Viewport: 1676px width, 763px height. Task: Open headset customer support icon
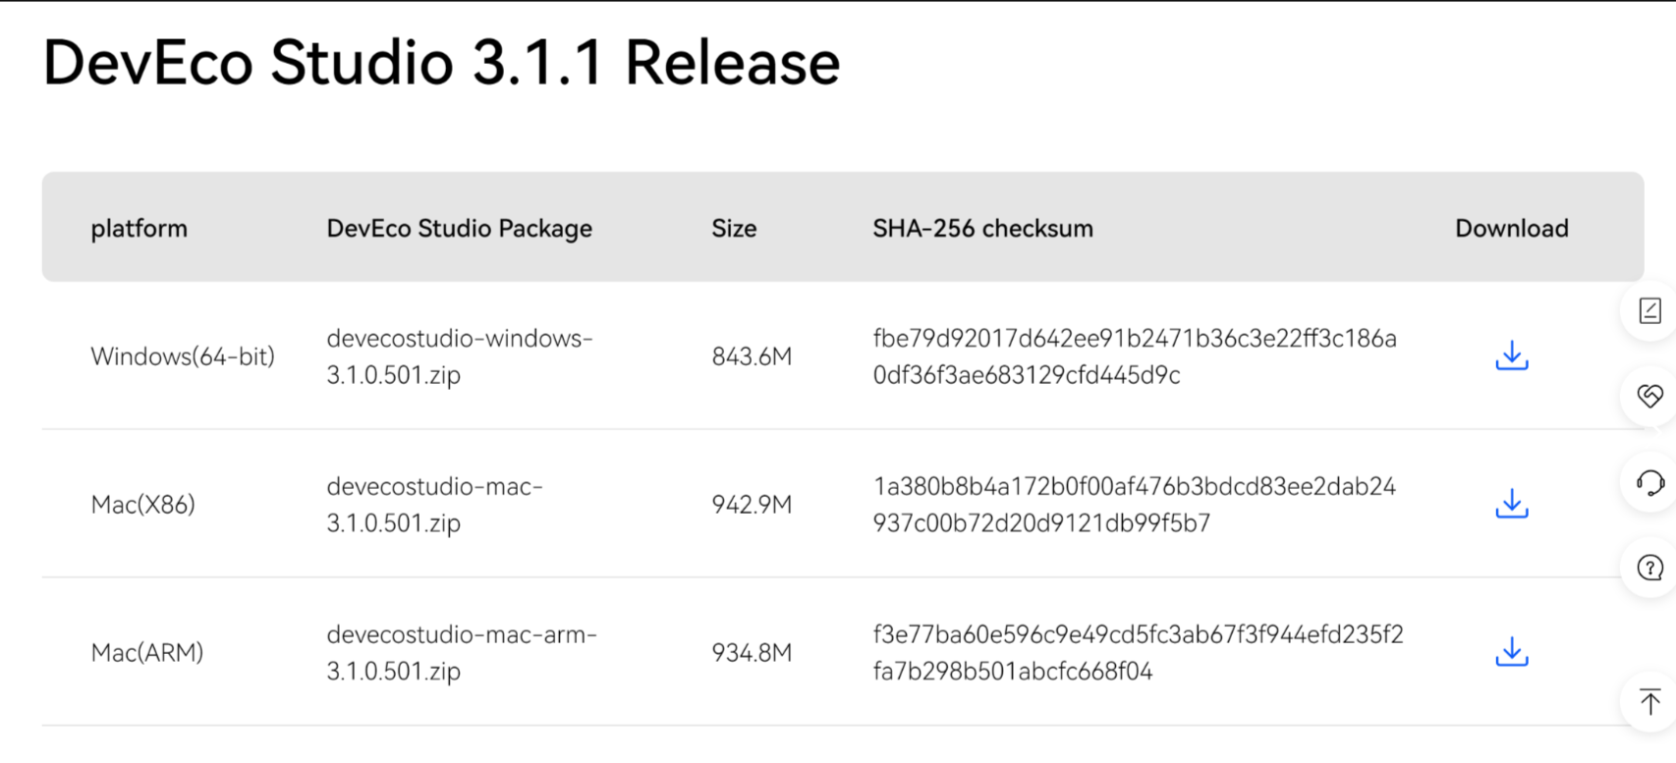[1649, 482]
